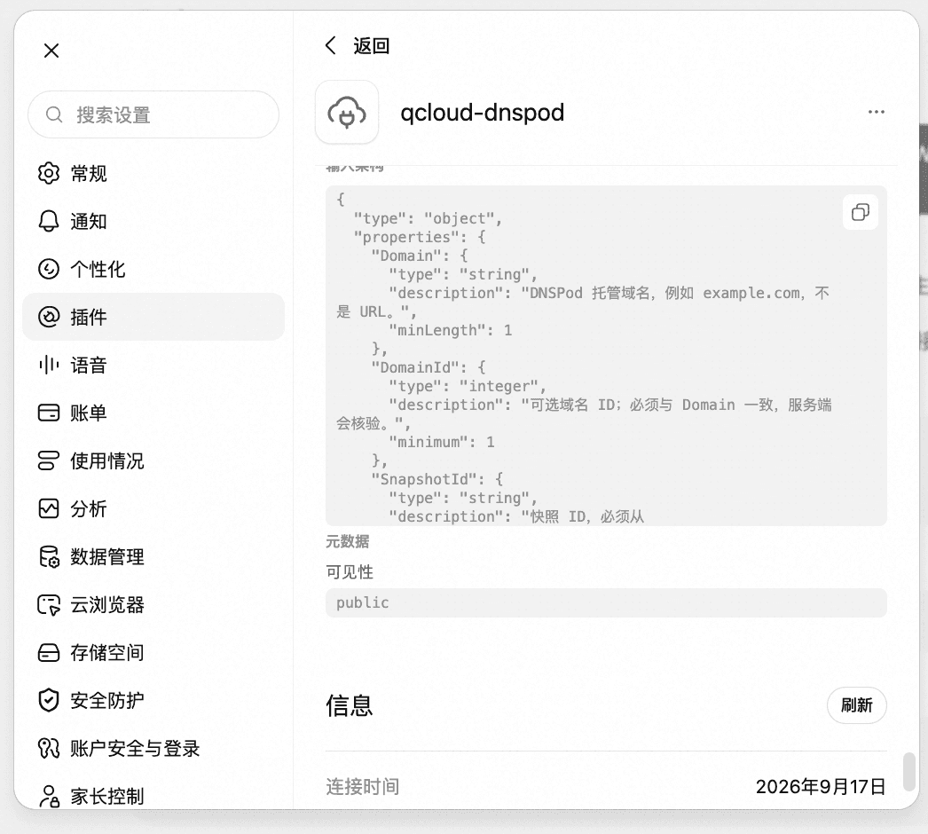
Task: Click the 刷新 refresh button
Action: pos(856,705)
